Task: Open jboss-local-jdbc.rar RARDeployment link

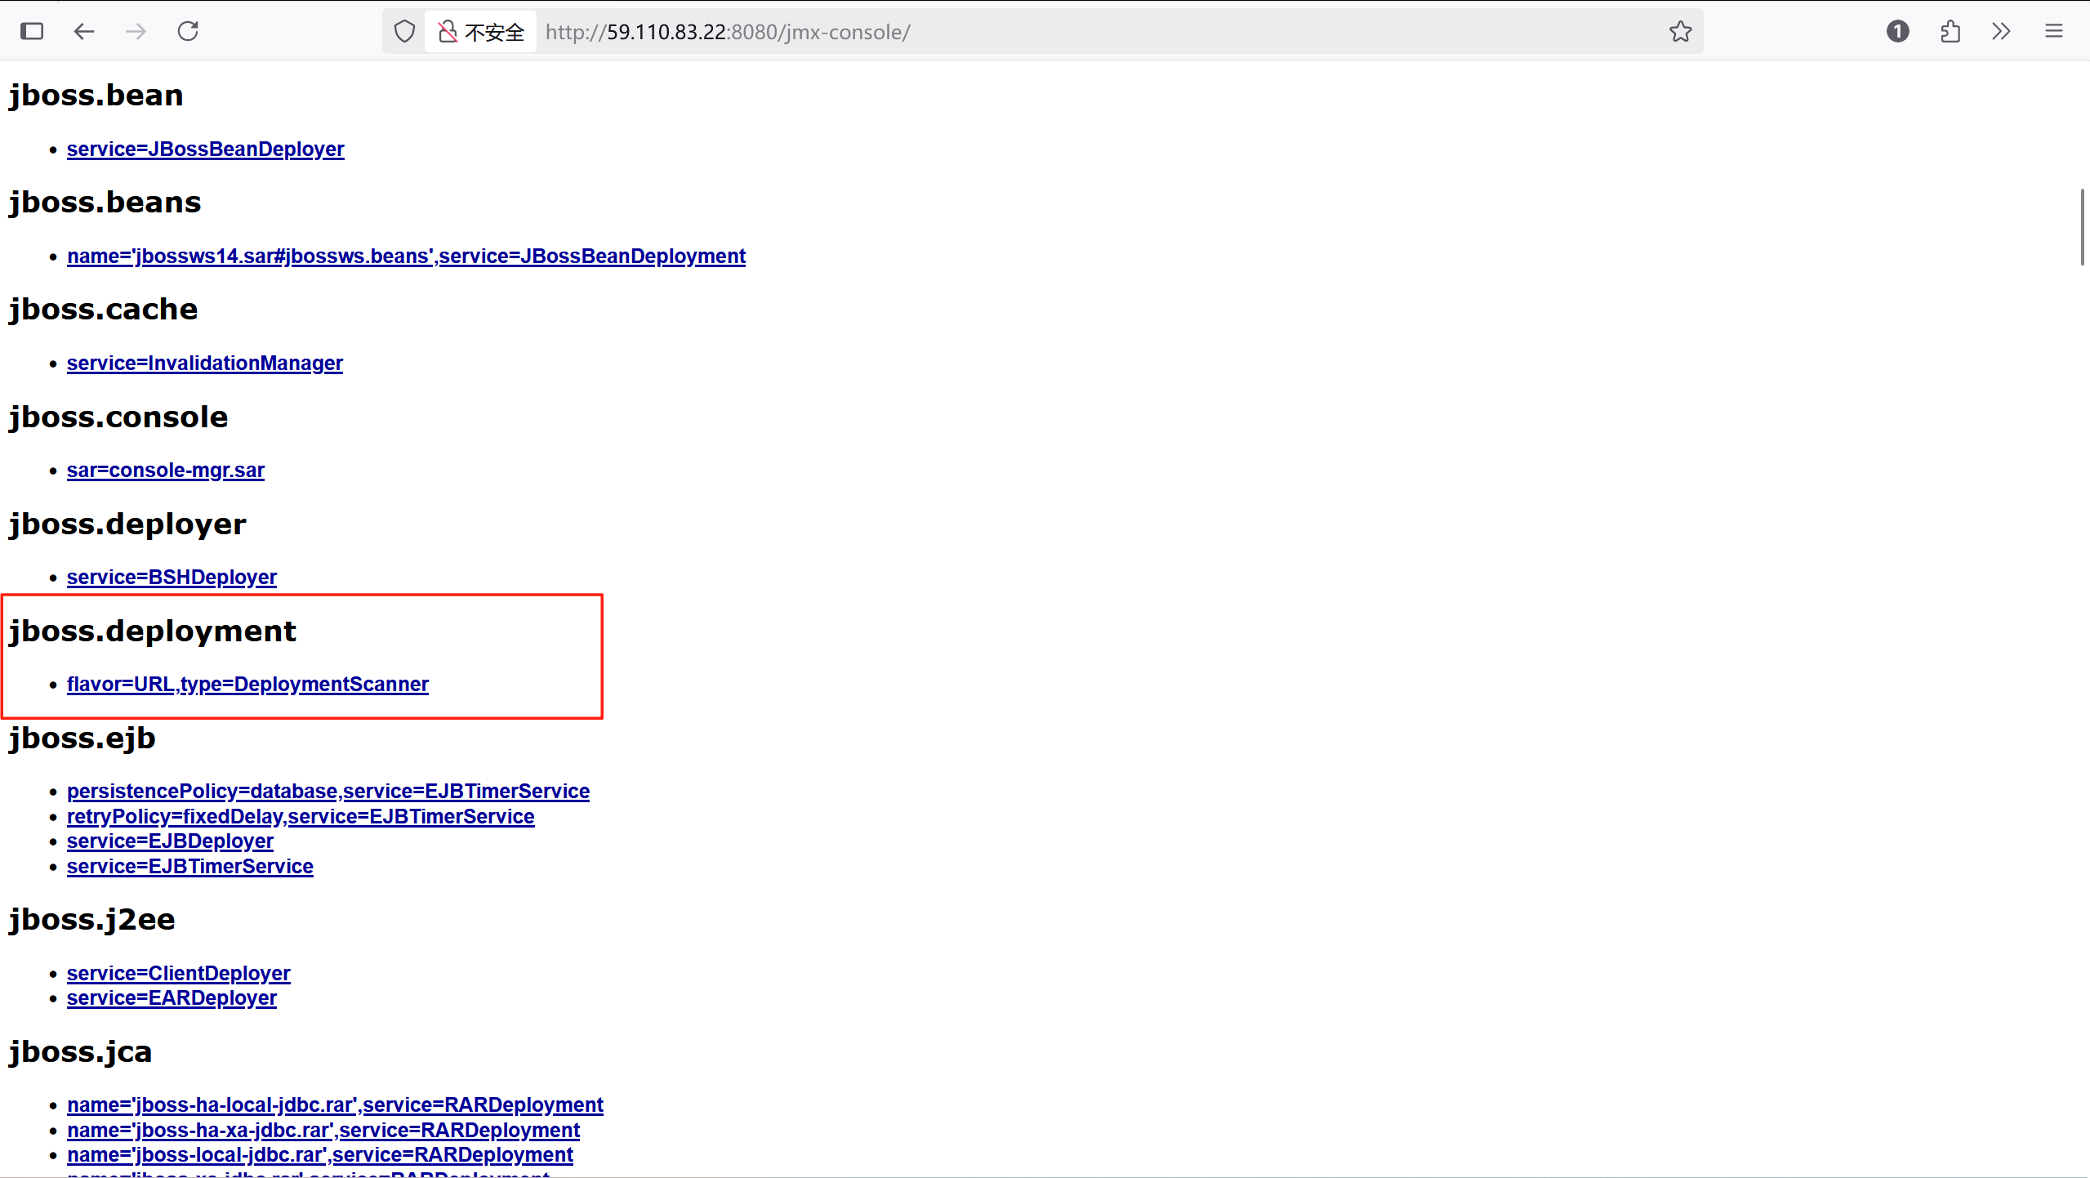Action: (320, 1155)
